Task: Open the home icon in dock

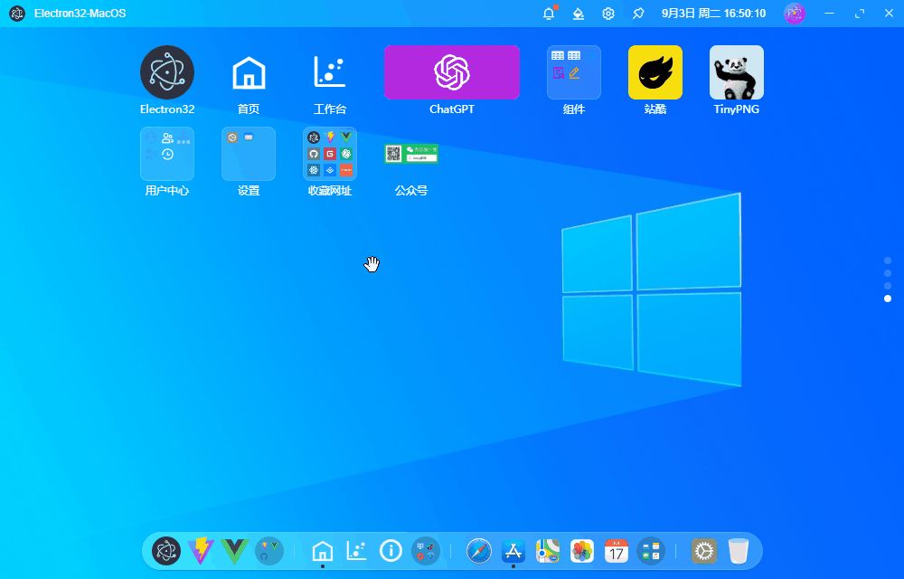Action: tap(323, 551)
